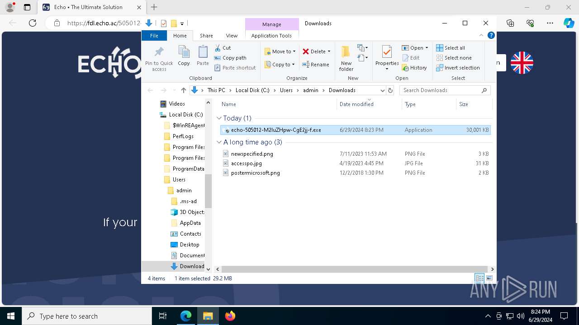Viewport: 579px width, 325px height.
Task: Click Select none in ribbon
Action: [454, 58]
